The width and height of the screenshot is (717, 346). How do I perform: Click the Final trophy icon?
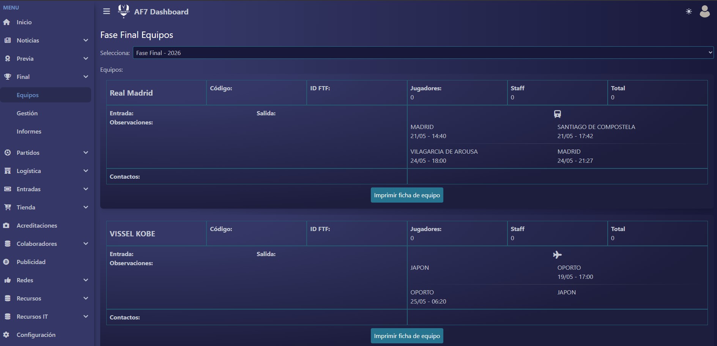7,77
